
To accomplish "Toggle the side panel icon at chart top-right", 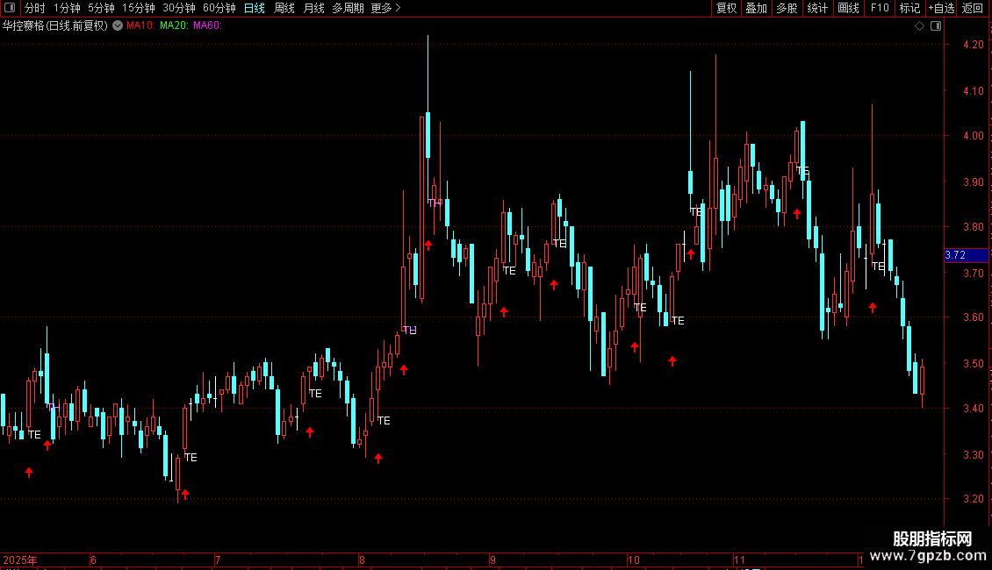I will tap(937, 26).
